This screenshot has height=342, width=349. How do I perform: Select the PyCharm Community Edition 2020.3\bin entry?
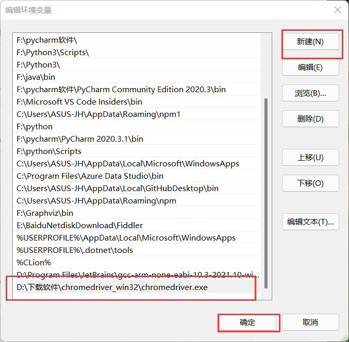pyautogui.click(x=137, y=90)
